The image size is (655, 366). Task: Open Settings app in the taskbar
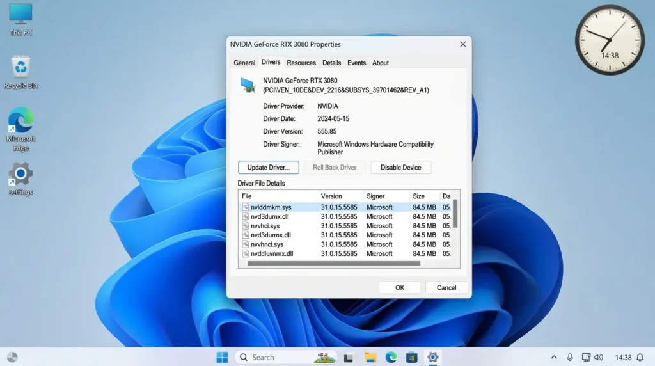[433, 357]
